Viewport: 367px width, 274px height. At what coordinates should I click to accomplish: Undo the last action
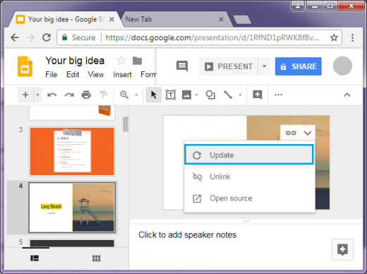pos(52,95)
